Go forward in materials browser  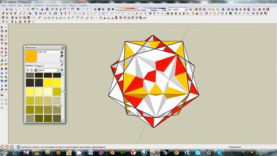pyautogui.click(x=32, y=70)
